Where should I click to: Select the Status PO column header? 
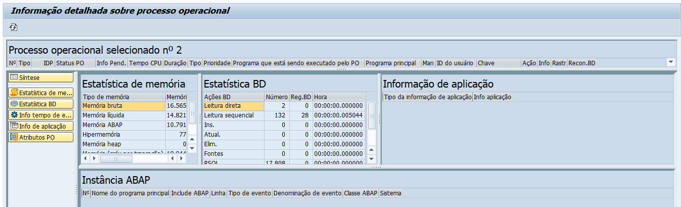75,63
